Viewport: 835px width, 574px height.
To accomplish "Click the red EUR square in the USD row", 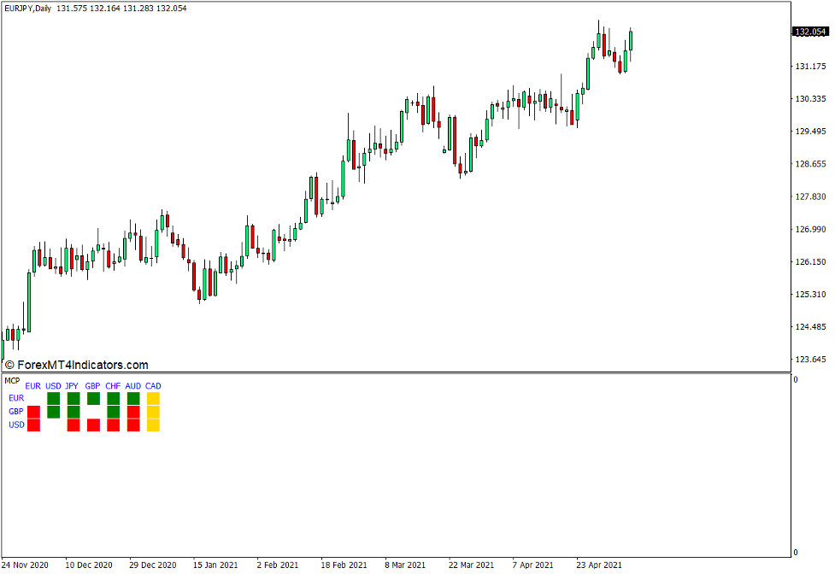I will [33, 423].
